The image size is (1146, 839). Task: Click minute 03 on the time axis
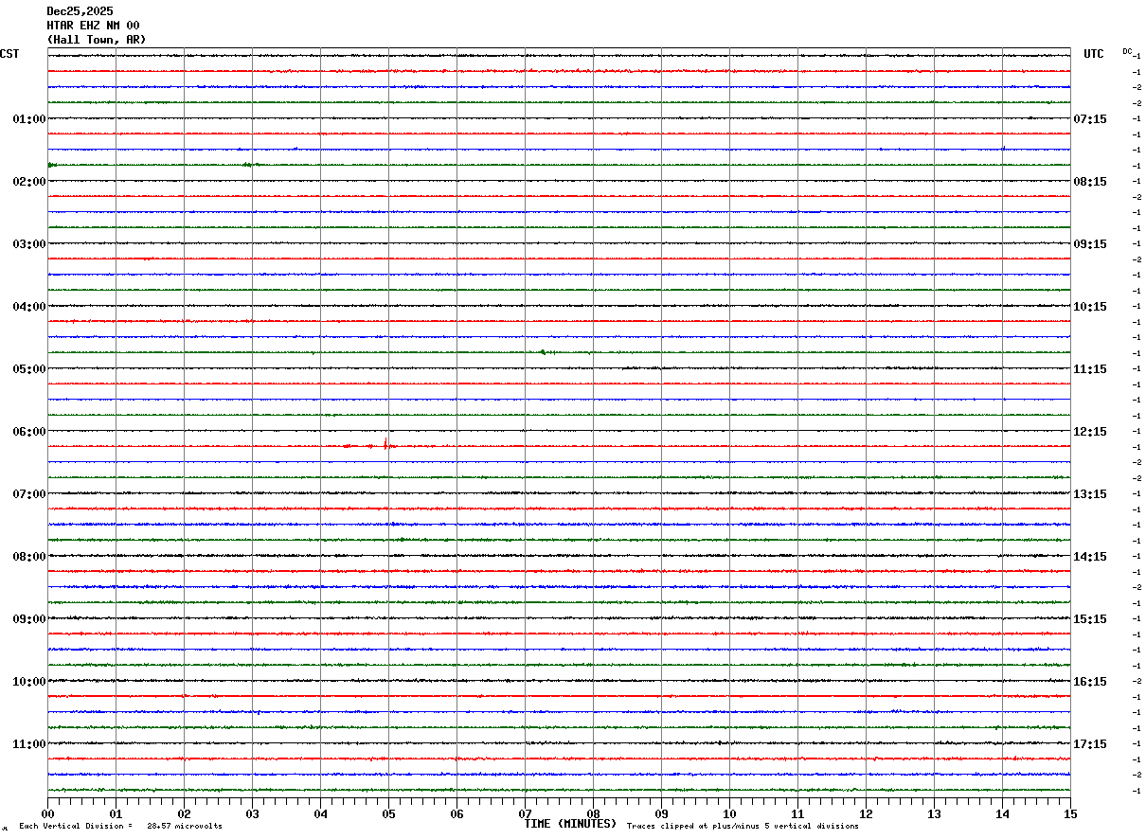pos(252,813)
